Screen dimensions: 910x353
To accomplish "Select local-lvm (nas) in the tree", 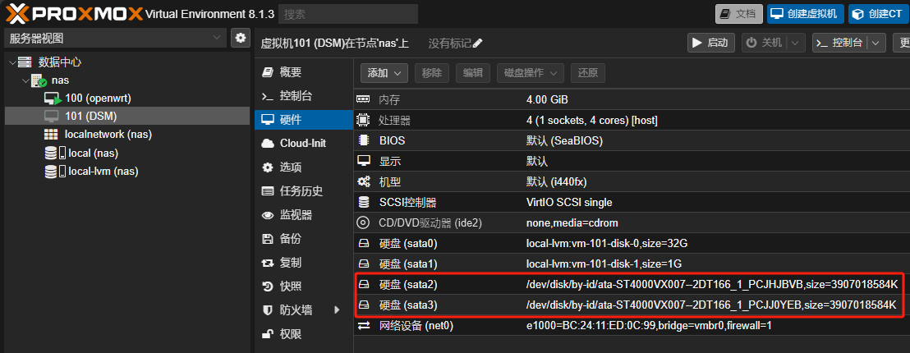I will pyautogui.click(x=103, y=172).
